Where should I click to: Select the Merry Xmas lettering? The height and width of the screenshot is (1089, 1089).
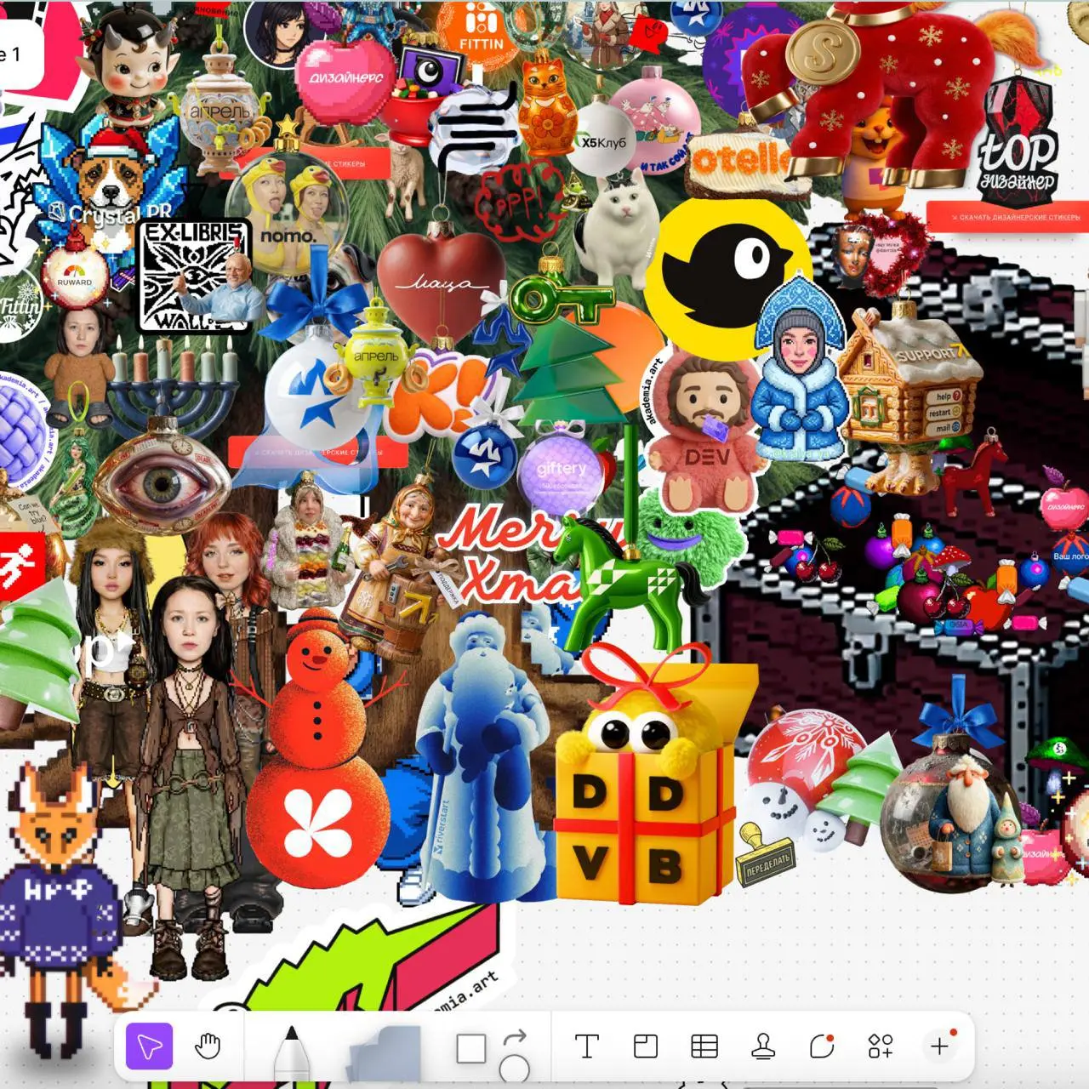point(519,553)
